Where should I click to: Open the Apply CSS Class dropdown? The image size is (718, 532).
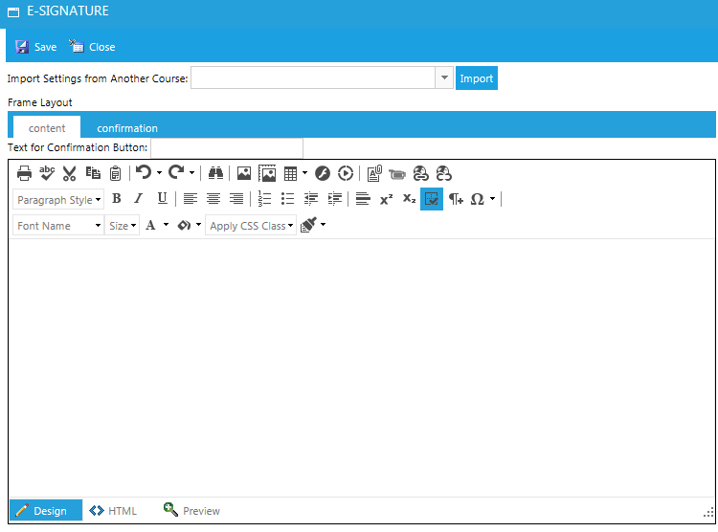coord(251,226)
